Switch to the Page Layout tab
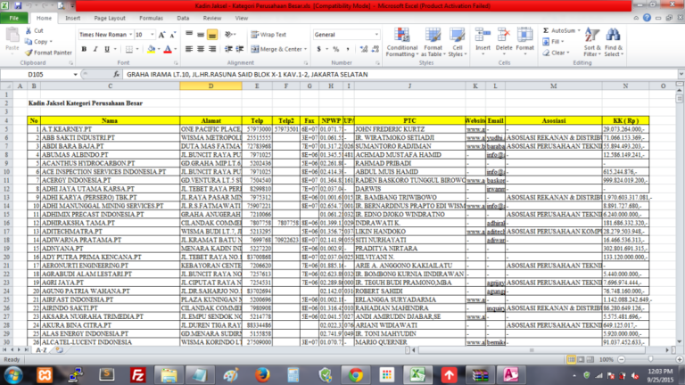Image resolution: width=685 pixels, height=385 pixels. [110, 18]
